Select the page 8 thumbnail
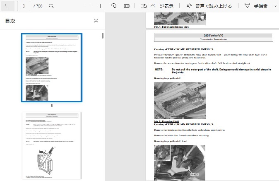This screenshot has height=181, width=279. (52, 68)
